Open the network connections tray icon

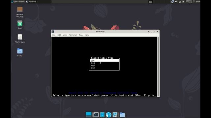173,2
